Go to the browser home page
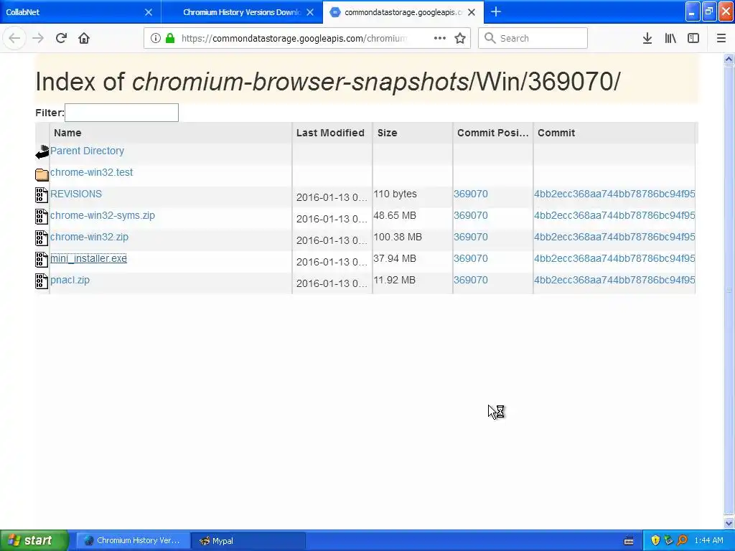 (84, 38)
